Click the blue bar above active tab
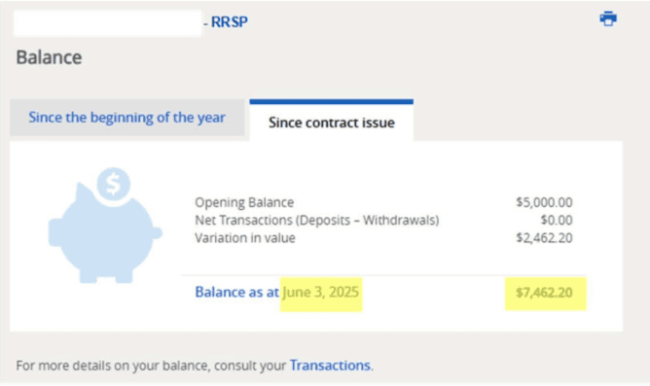This screenshot has height=386, width=650. (331, 101)
